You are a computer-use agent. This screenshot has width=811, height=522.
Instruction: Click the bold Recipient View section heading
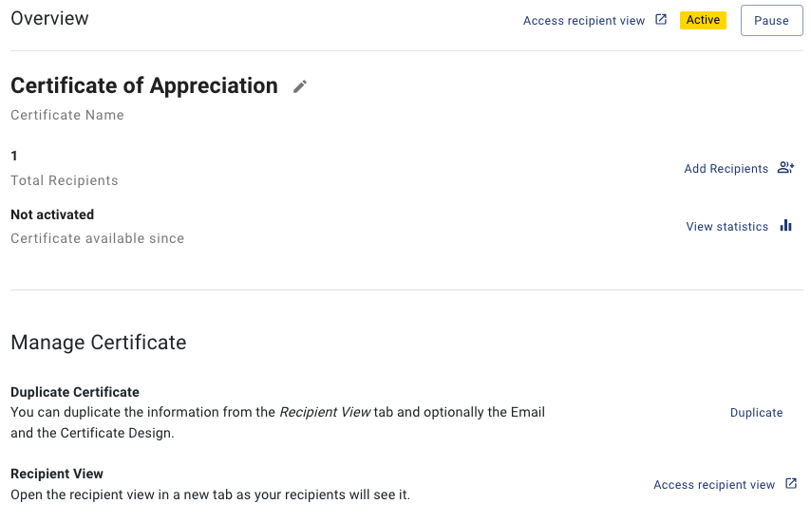[57, 474]
